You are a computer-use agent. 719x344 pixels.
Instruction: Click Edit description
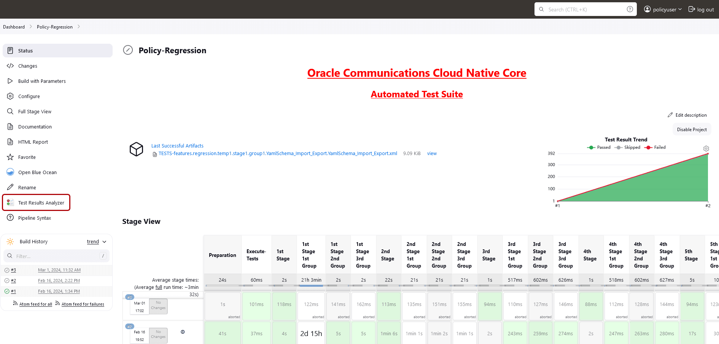[687, 115]
